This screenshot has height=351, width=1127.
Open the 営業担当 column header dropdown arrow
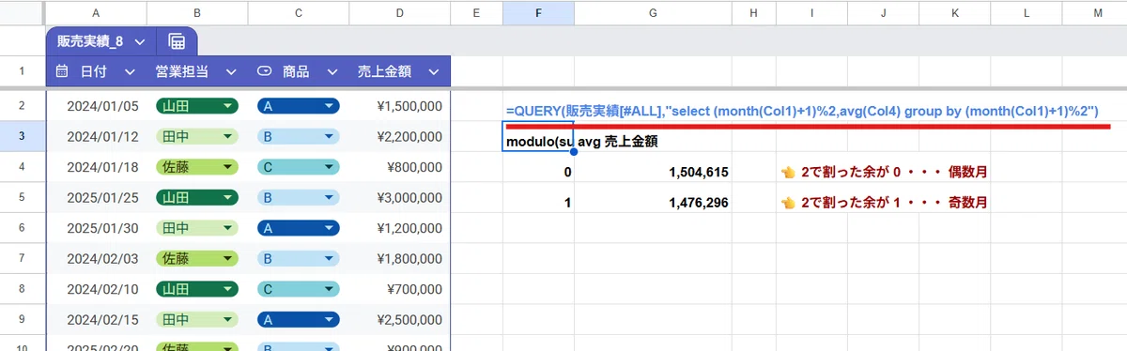[x=230, y=71]
